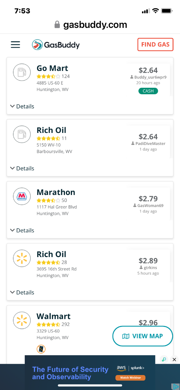Expand Details for Marathon station
The width and height of the screenshot is (180, 390).
[x=22, y=230]
